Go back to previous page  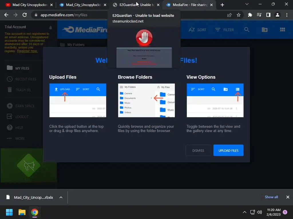tap(6, 15)
